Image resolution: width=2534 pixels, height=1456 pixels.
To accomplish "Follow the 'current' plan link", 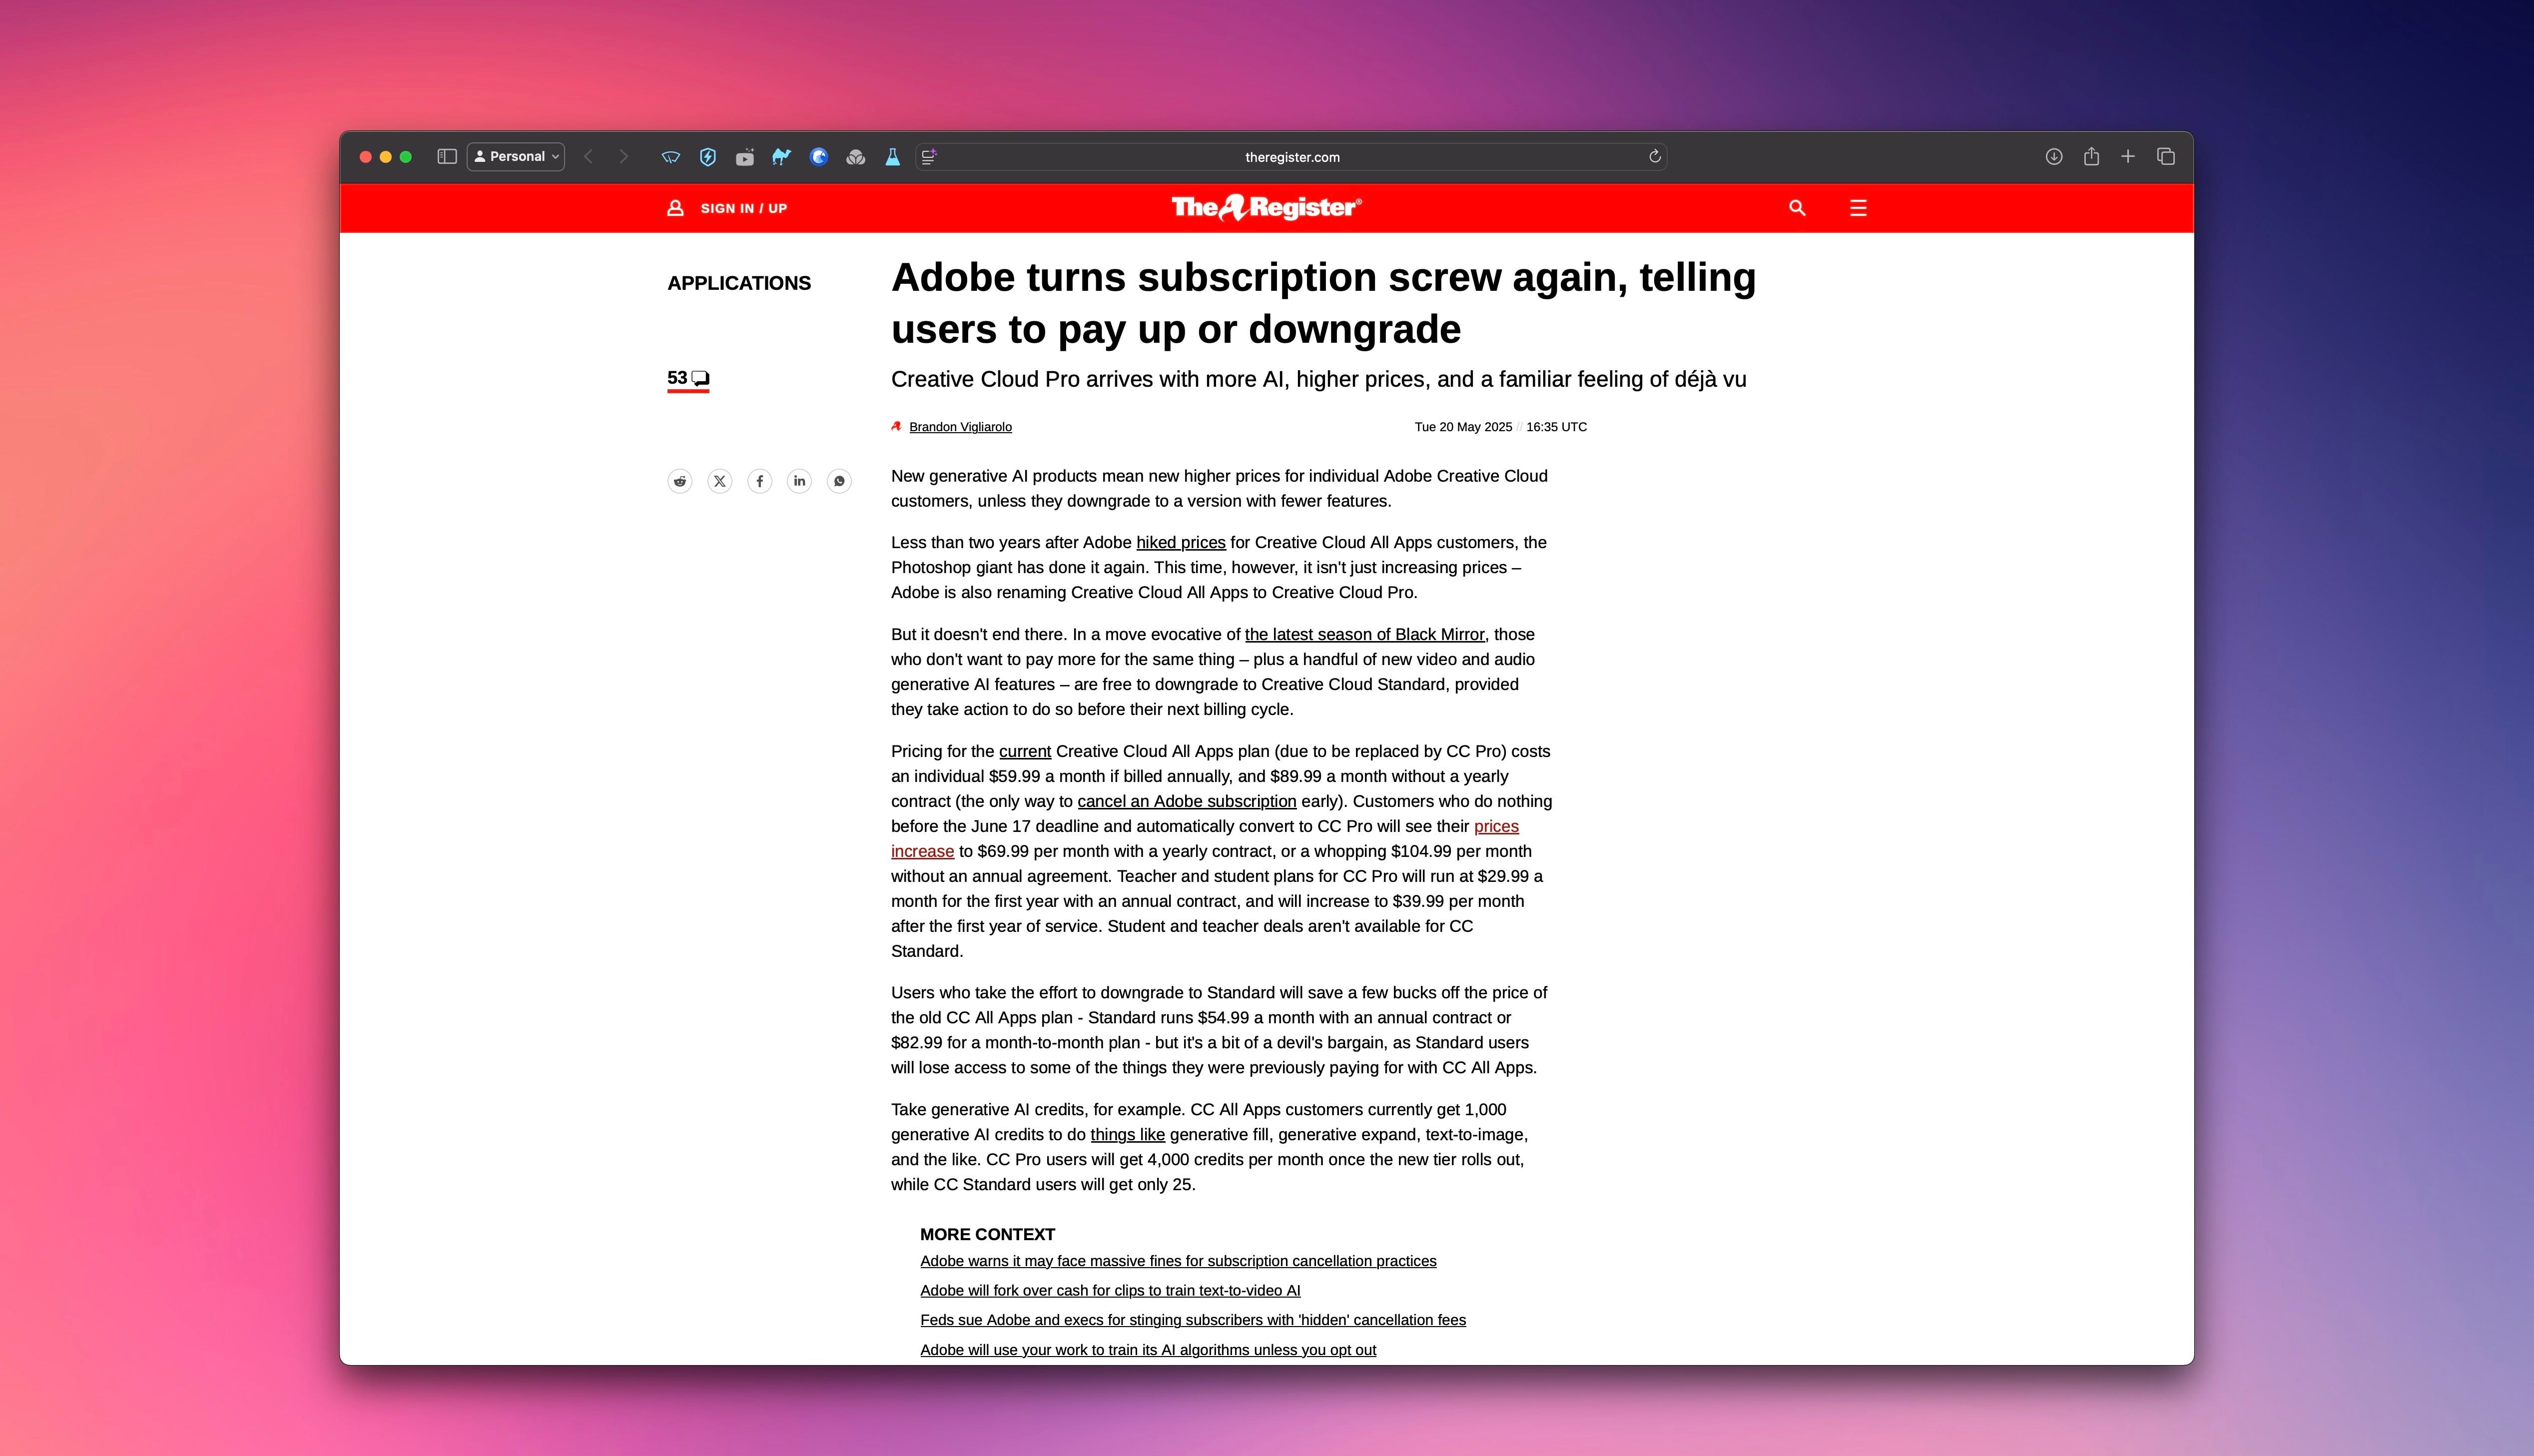I will click(x=1025, y=751).
